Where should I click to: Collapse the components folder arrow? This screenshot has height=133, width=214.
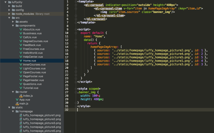[x=13, y=26]
